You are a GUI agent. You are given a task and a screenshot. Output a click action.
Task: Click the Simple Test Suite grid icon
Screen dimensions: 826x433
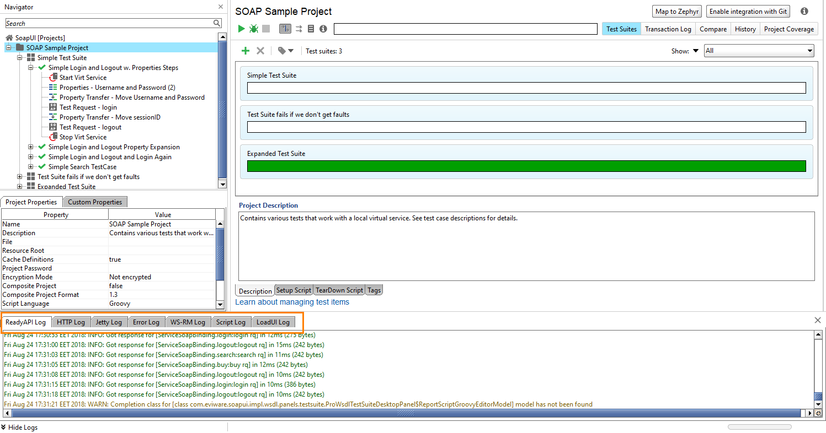(x=31, y=57)
